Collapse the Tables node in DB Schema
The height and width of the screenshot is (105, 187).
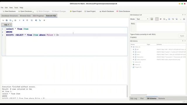pos(131,47)
